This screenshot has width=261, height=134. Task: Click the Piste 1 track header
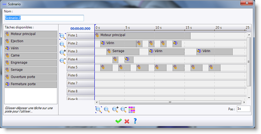pos(81,35)
